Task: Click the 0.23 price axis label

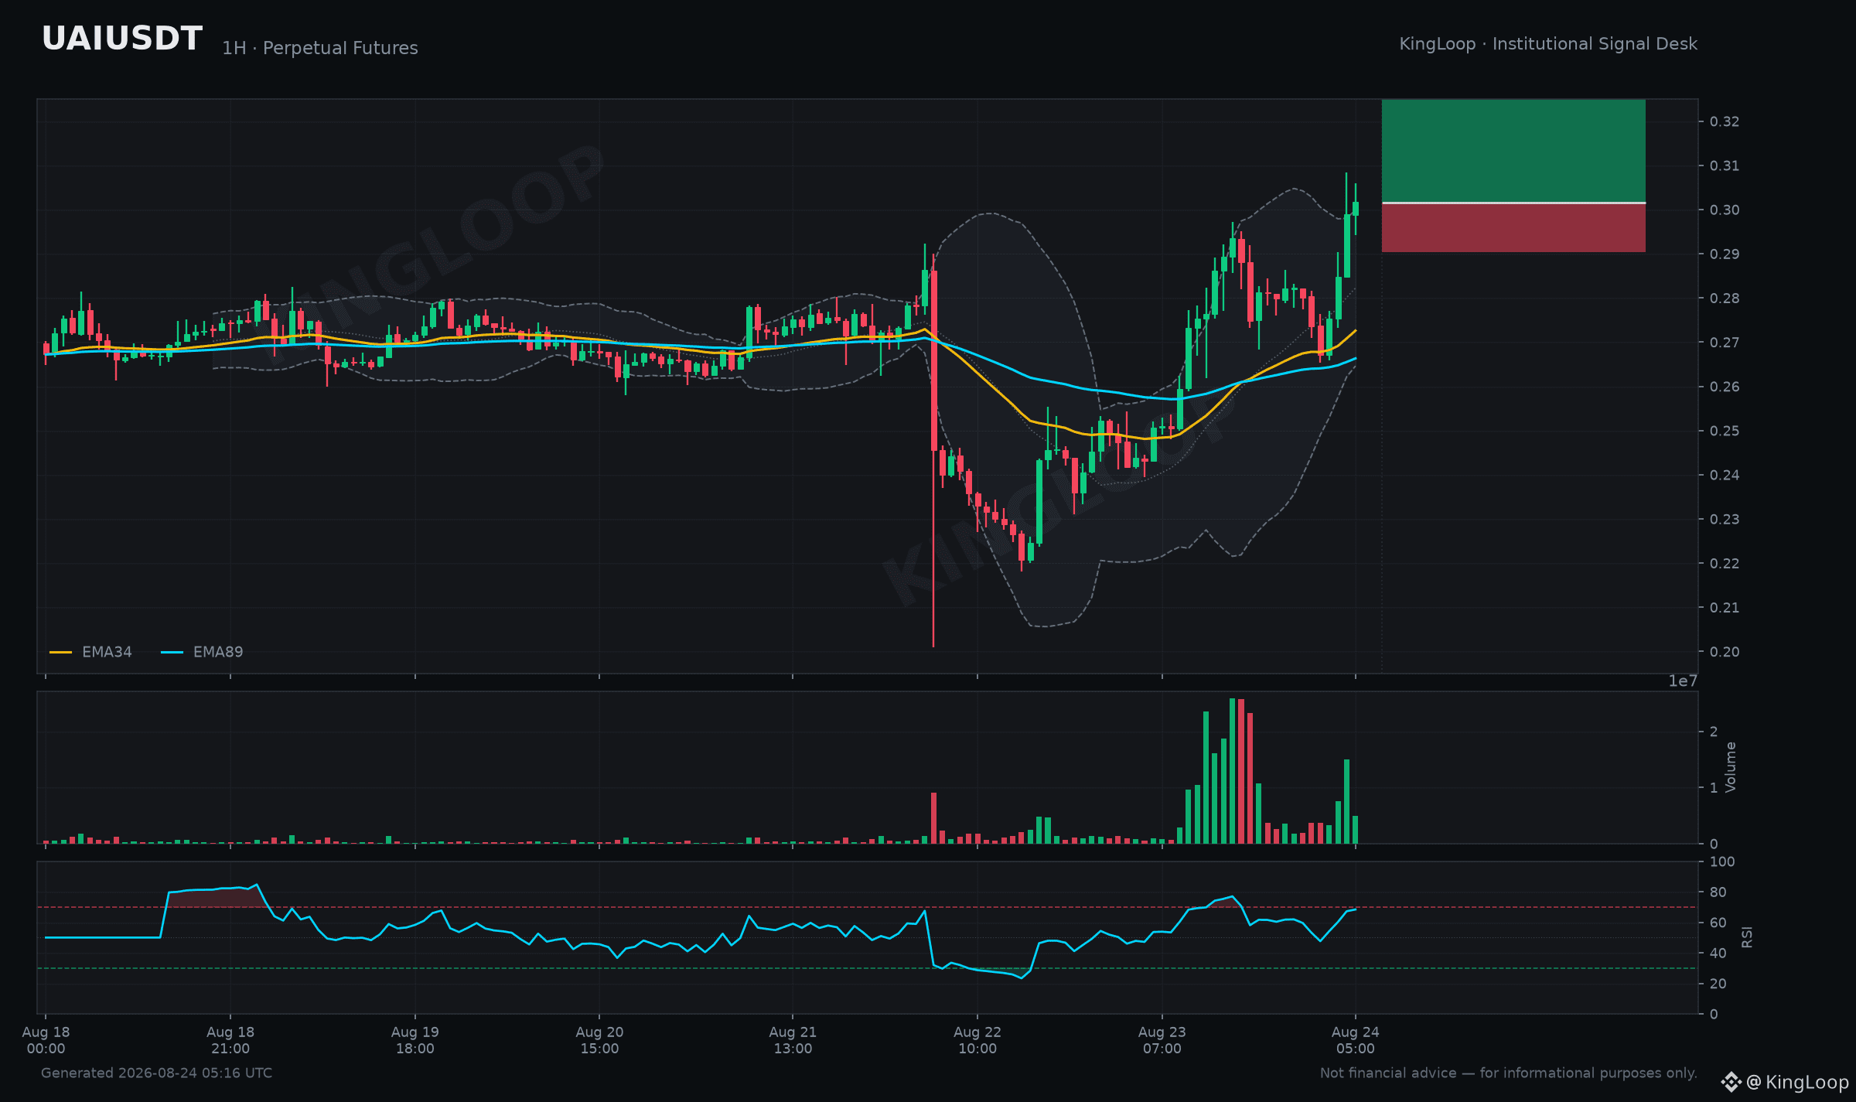Action: pyautogui.click(x=1725, y=519)
